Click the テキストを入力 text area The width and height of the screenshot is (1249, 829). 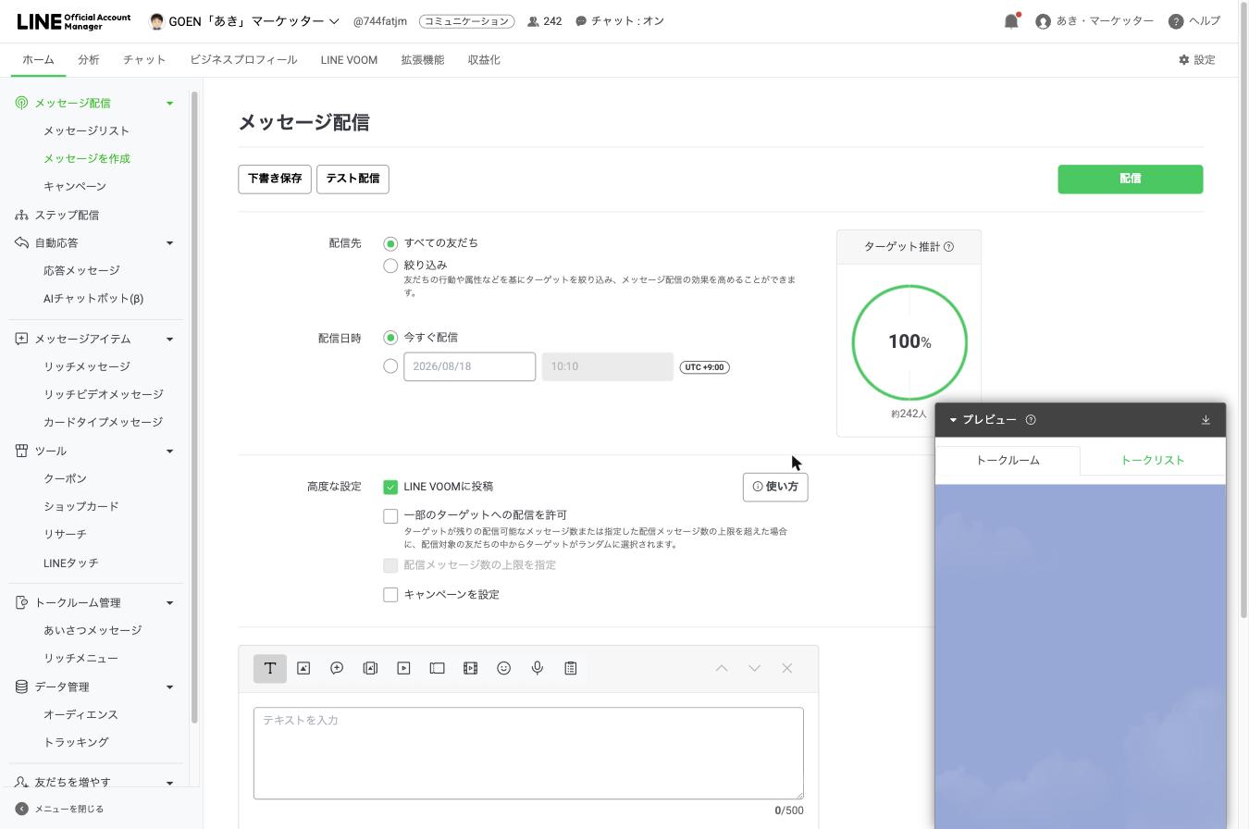click(528, 753)
